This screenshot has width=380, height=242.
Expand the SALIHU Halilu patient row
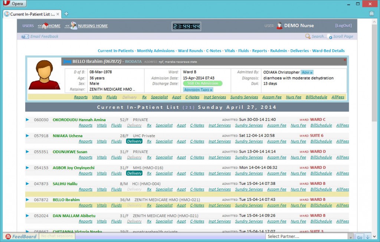27,184
